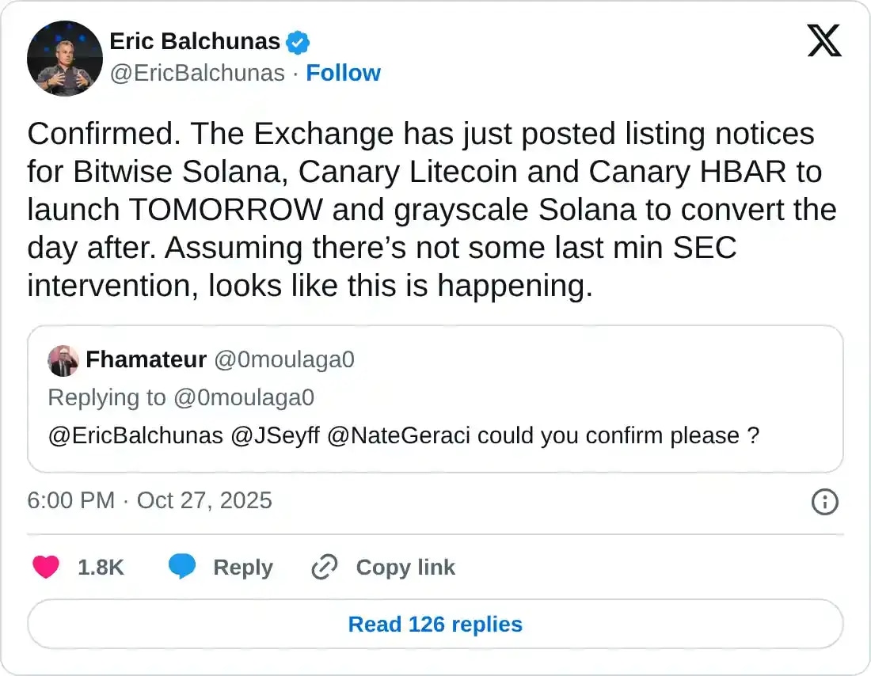Screen dimensions: 871x676
Task: Click the Copy link chain icon
Action: [323, 567]
